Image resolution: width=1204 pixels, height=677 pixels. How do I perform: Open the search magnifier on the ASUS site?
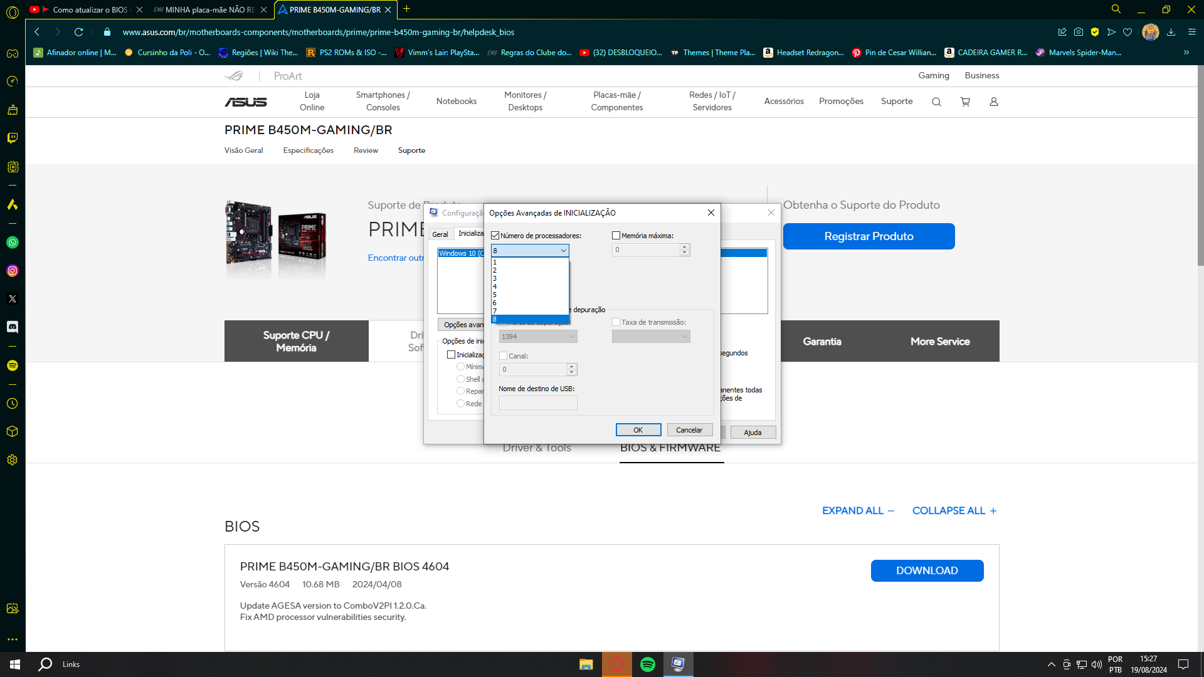tap(936, 102)
